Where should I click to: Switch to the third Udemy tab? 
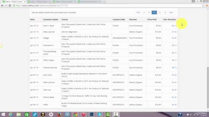64,2
